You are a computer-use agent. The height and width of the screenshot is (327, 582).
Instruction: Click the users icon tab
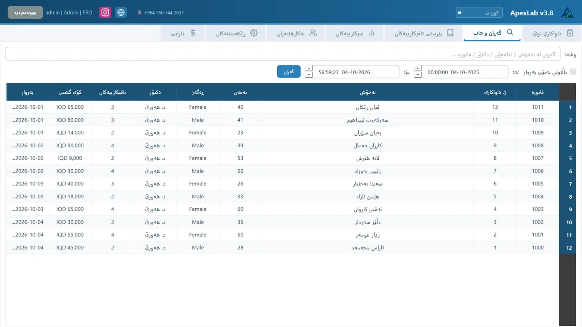pyautogui.click(x=313, y=33)
